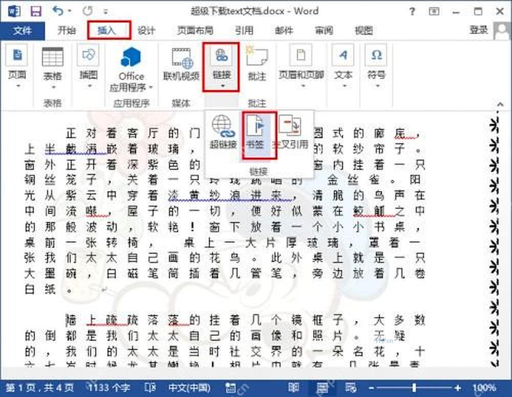Open zoom dialog via 100% level

484,388
